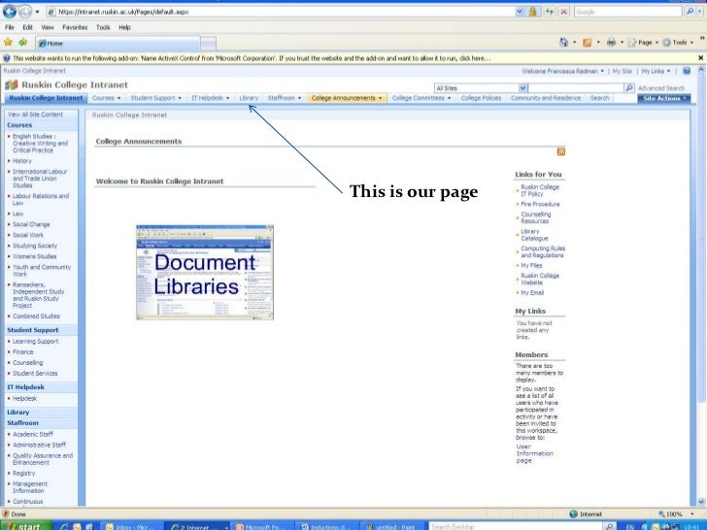Image resolution: width=707 pixels, height=530 pixels.
Task: Open the Inbox taskbar item
Action: point(131,526)
